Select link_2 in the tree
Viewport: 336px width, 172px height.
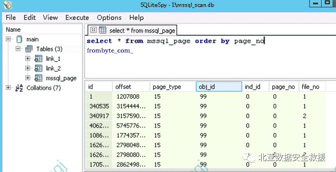click(x=53, y=69)
